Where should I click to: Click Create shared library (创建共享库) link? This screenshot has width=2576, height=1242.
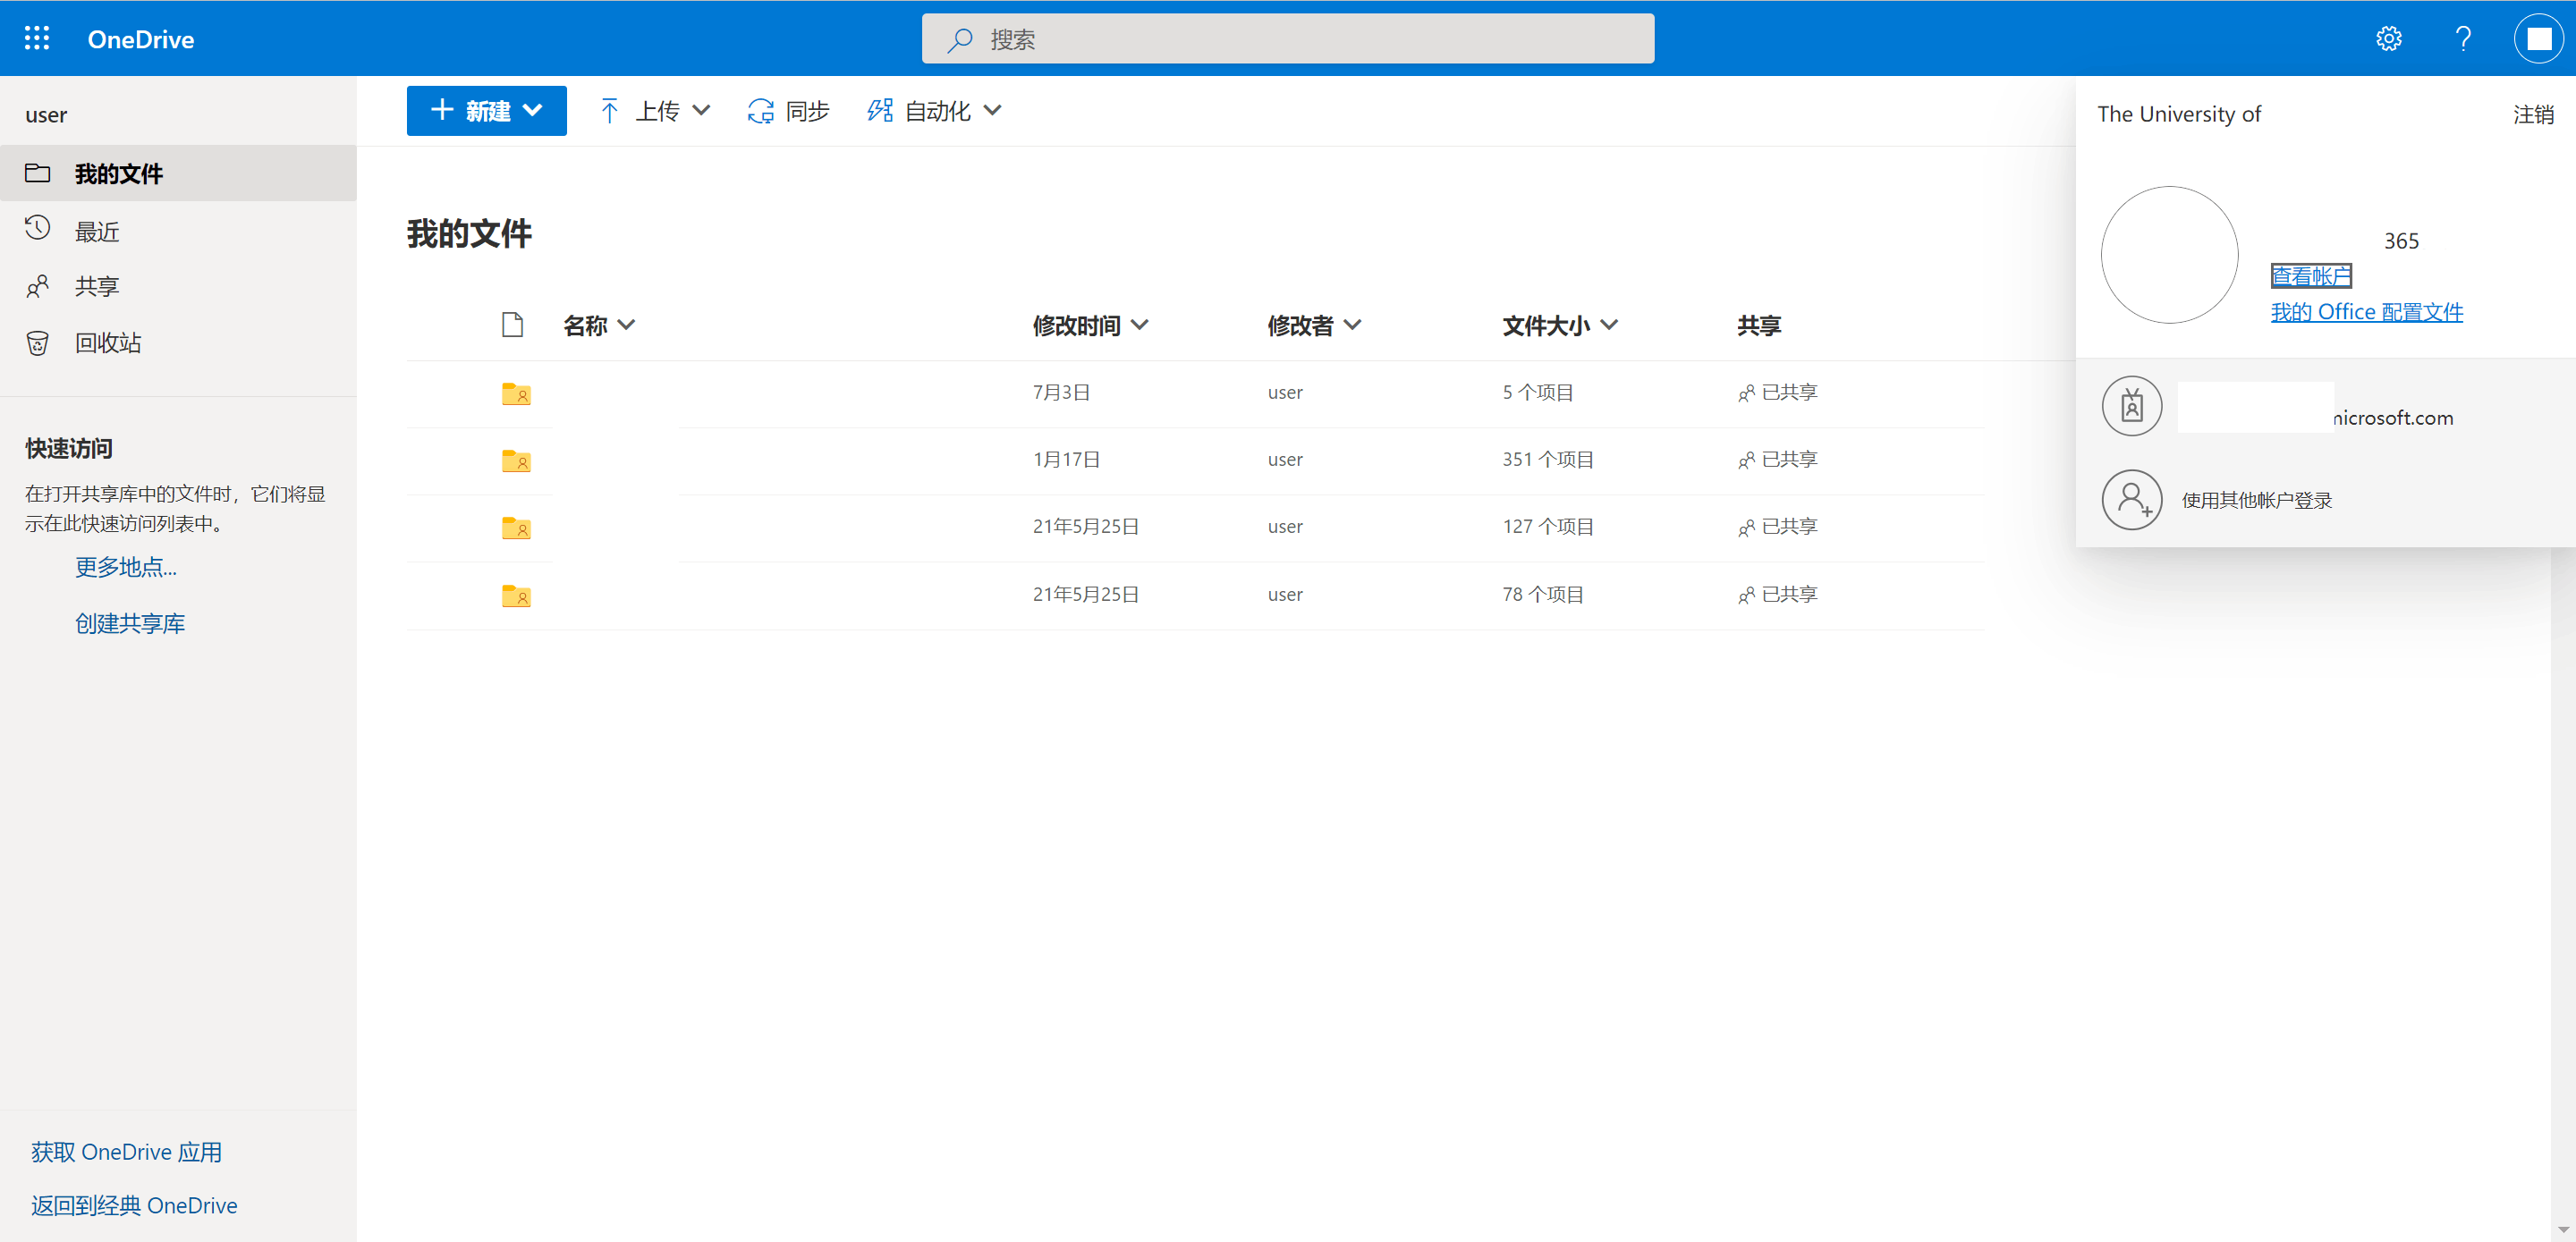coord(130,624)
